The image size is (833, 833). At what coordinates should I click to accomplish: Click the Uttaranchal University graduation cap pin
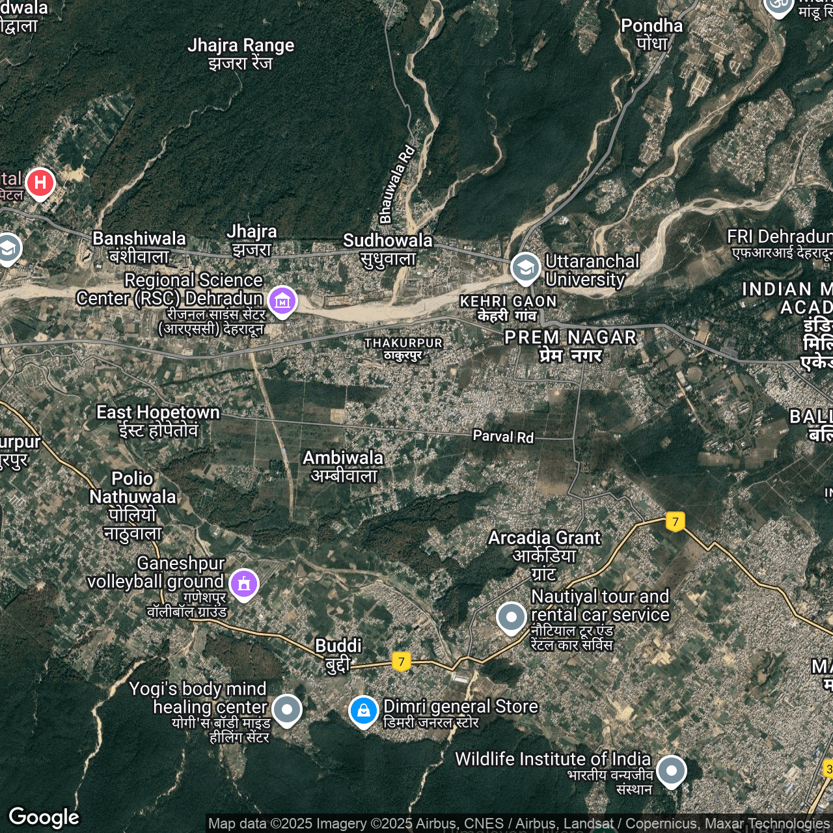[x=525, y=267]
